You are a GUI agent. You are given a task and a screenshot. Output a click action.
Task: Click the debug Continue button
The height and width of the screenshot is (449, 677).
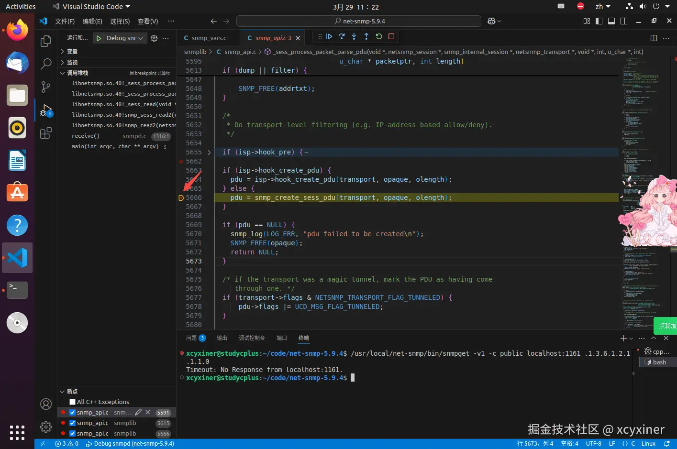pos(329,36)
